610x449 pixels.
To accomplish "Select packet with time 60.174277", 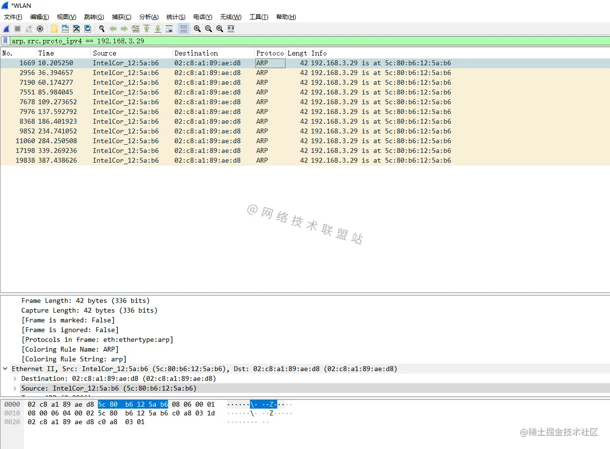I will (305, 82).
